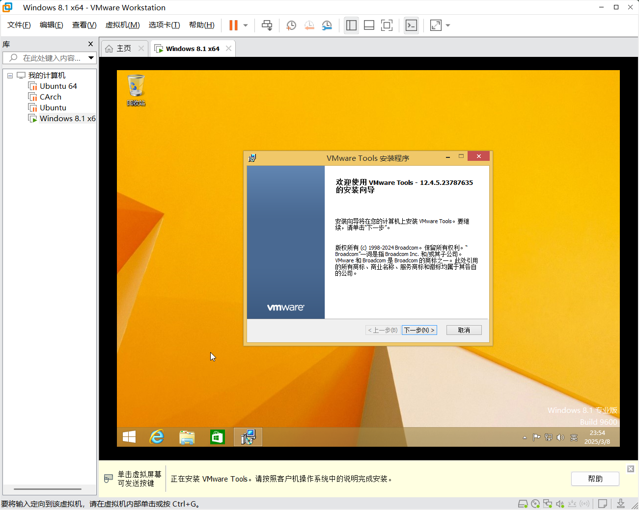Click the network adapter status icon
This screenshot has width=639, height=510.
pyautogui.click(x=548, y=504)
